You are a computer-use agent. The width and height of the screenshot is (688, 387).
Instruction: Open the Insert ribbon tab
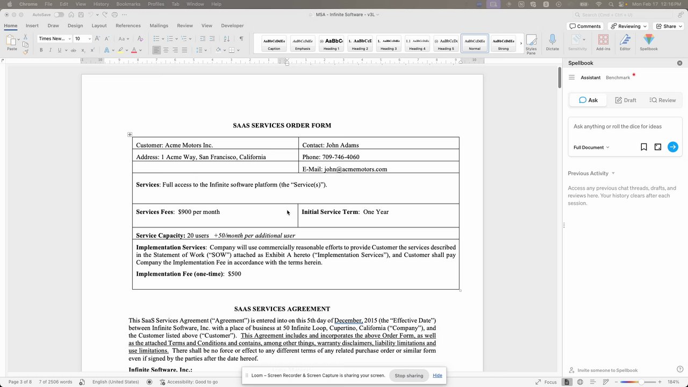point(32,25)
